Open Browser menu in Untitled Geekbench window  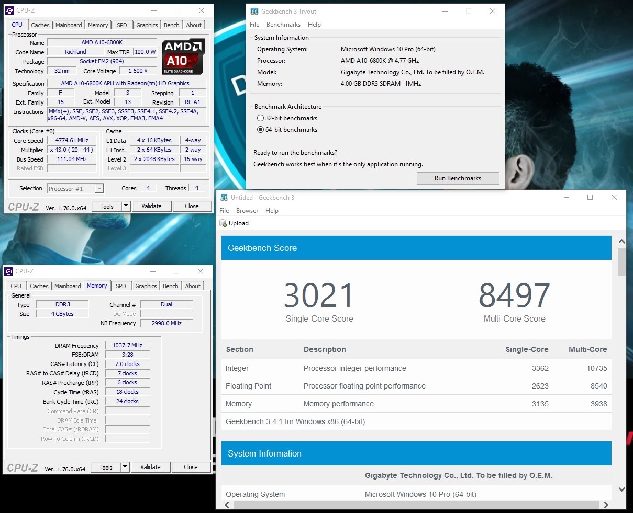(247, 211)
